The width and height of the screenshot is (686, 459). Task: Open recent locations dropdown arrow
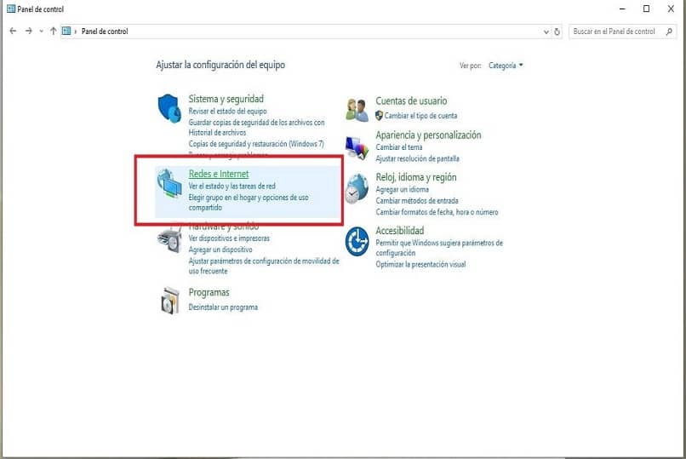[x=41, y=31]
